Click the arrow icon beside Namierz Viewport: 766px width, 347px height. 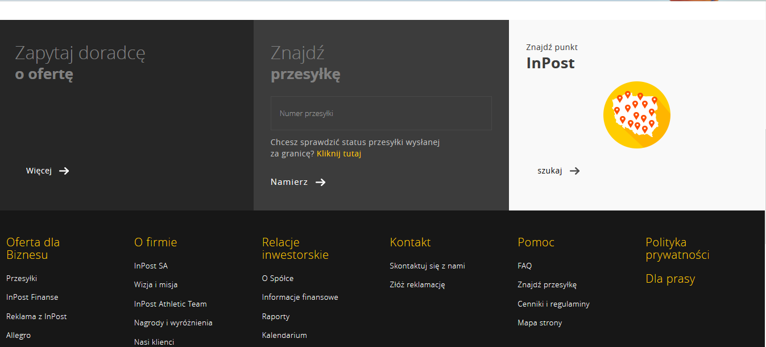(321, 182)
